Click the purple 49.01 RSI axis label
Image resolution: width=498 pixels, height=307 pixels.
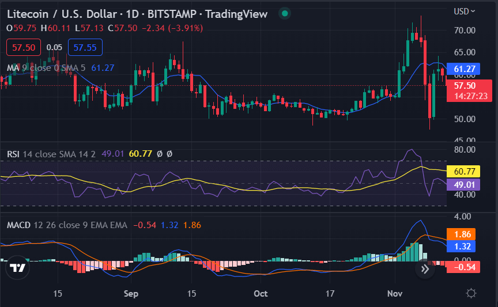(464, 184)
